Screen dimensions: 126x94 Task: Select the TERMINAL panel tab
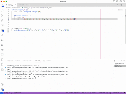[x=38, y=61]
